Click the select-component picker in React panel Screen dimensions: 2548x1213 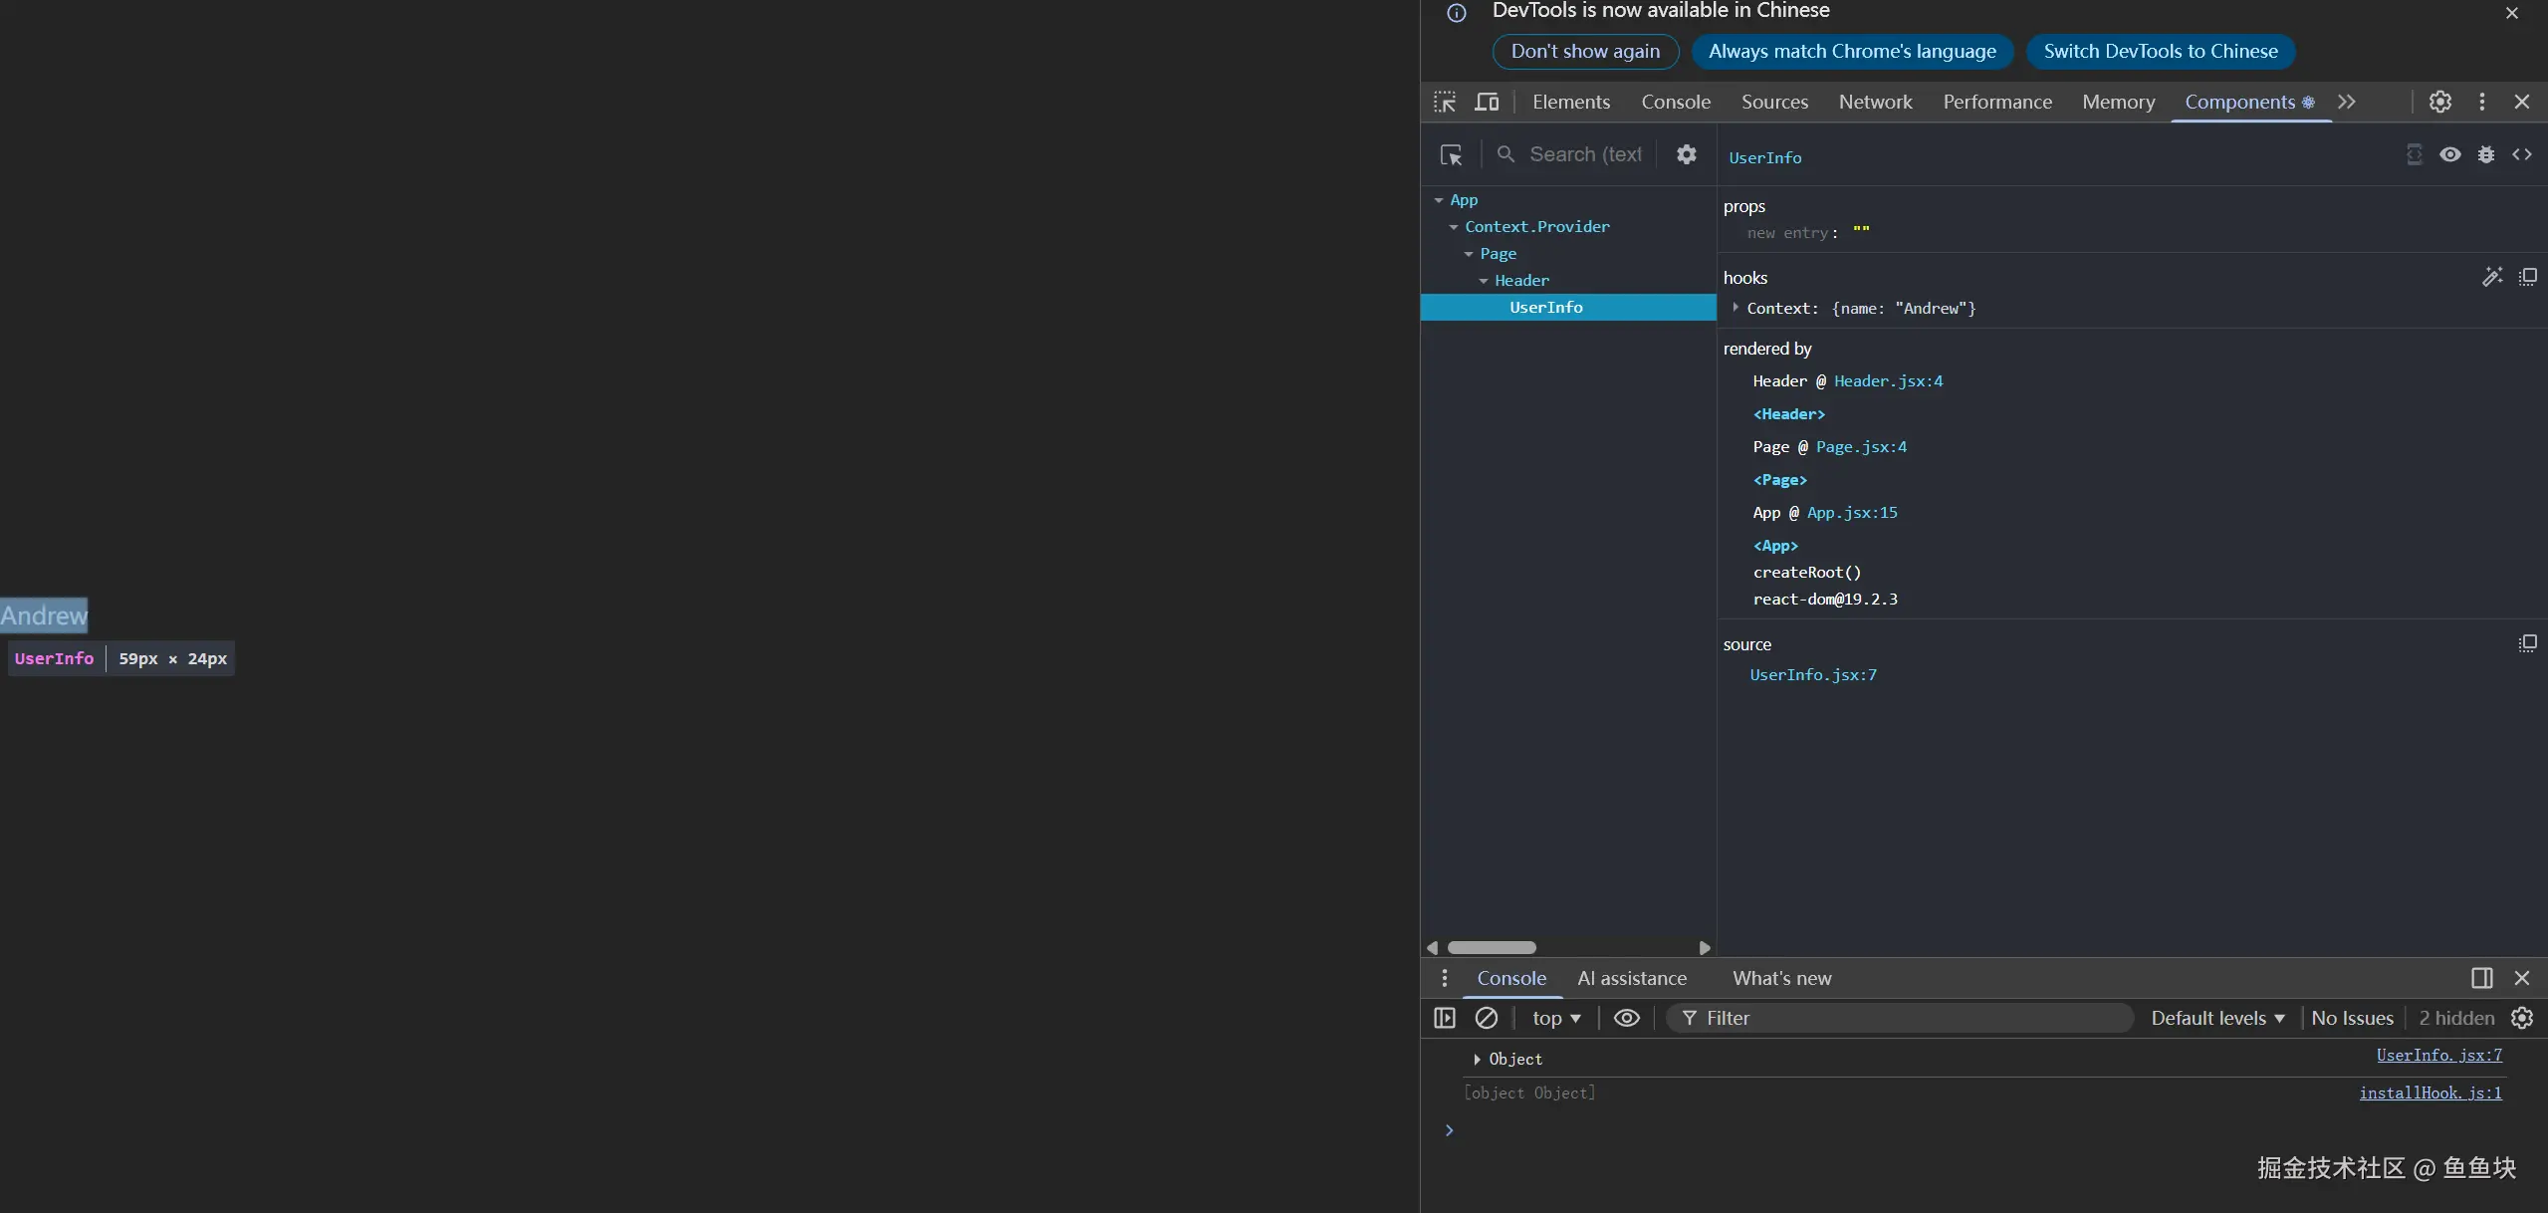[x=1451, y=155]
